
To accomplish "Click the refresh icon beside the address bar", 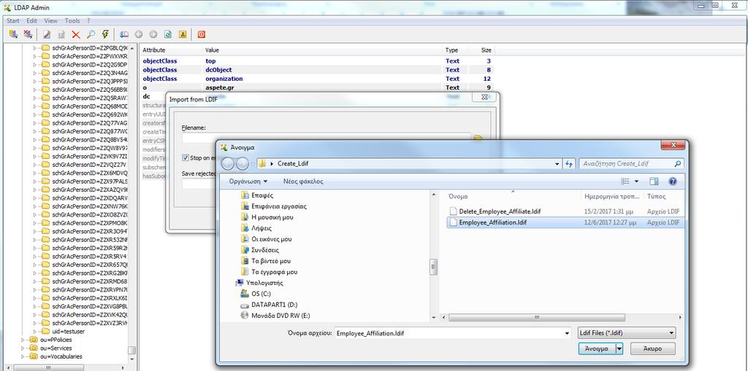I will [x=568, y=163].
